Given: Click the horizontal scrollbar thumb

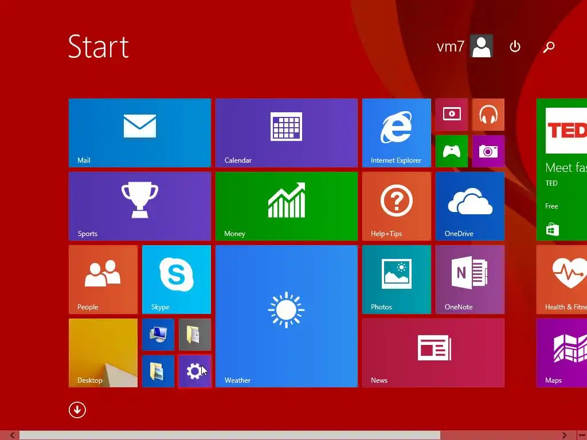Looking at the screenshot, I should pyautogui.click(x=229, y=435).
